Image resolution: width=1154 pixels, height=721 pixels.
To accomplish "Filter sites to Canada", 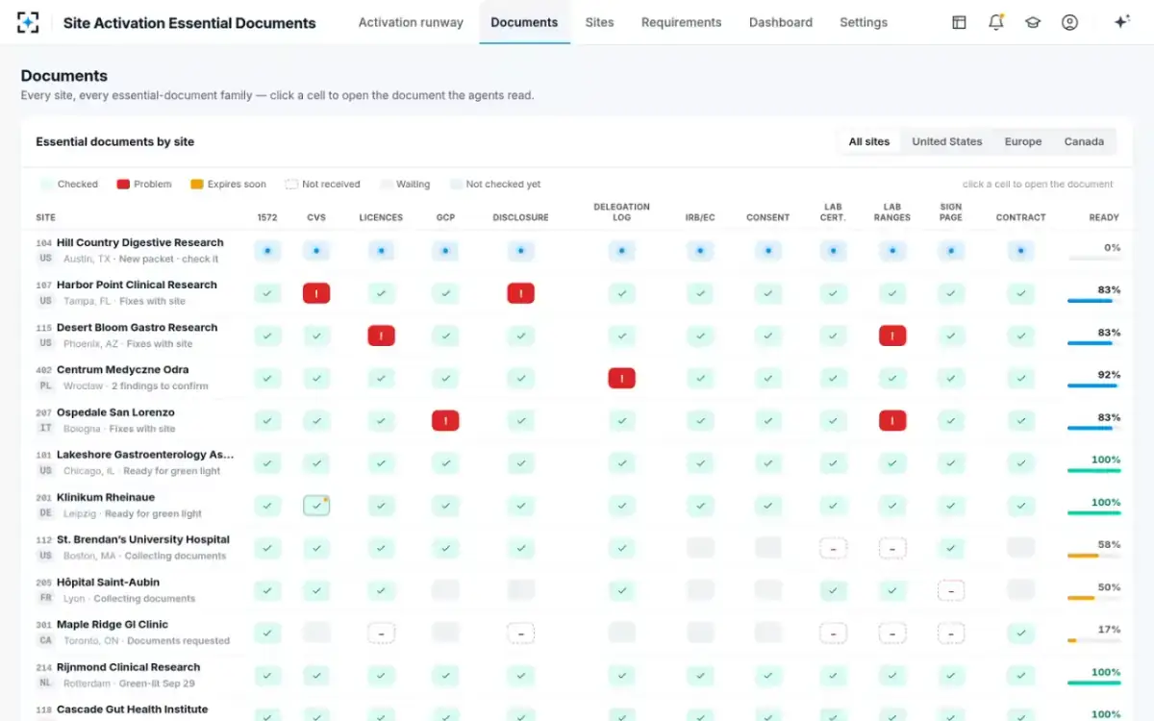I will coord(1084,141).
